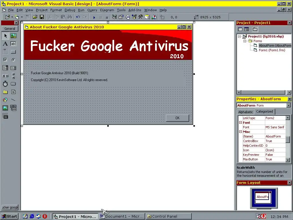Click the OK button on the AboutForm
This screenshot has width=293, height=220.
coord(177,118)
